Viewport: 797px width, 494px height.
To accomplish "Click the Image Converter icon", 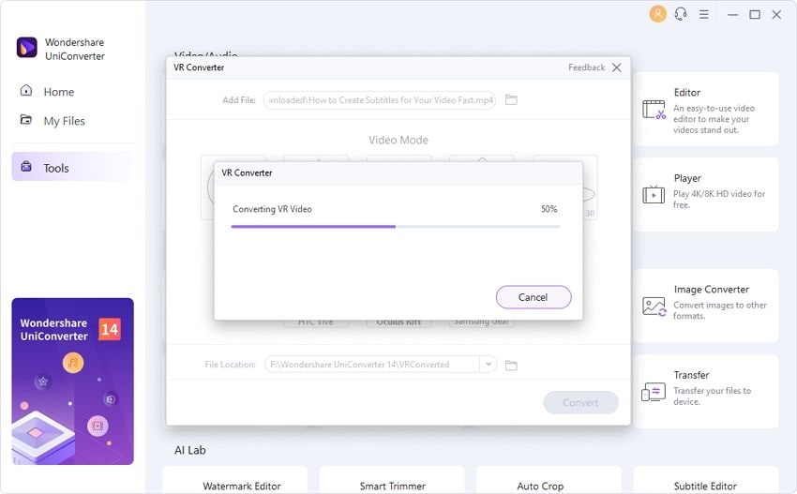I will 654,306.
